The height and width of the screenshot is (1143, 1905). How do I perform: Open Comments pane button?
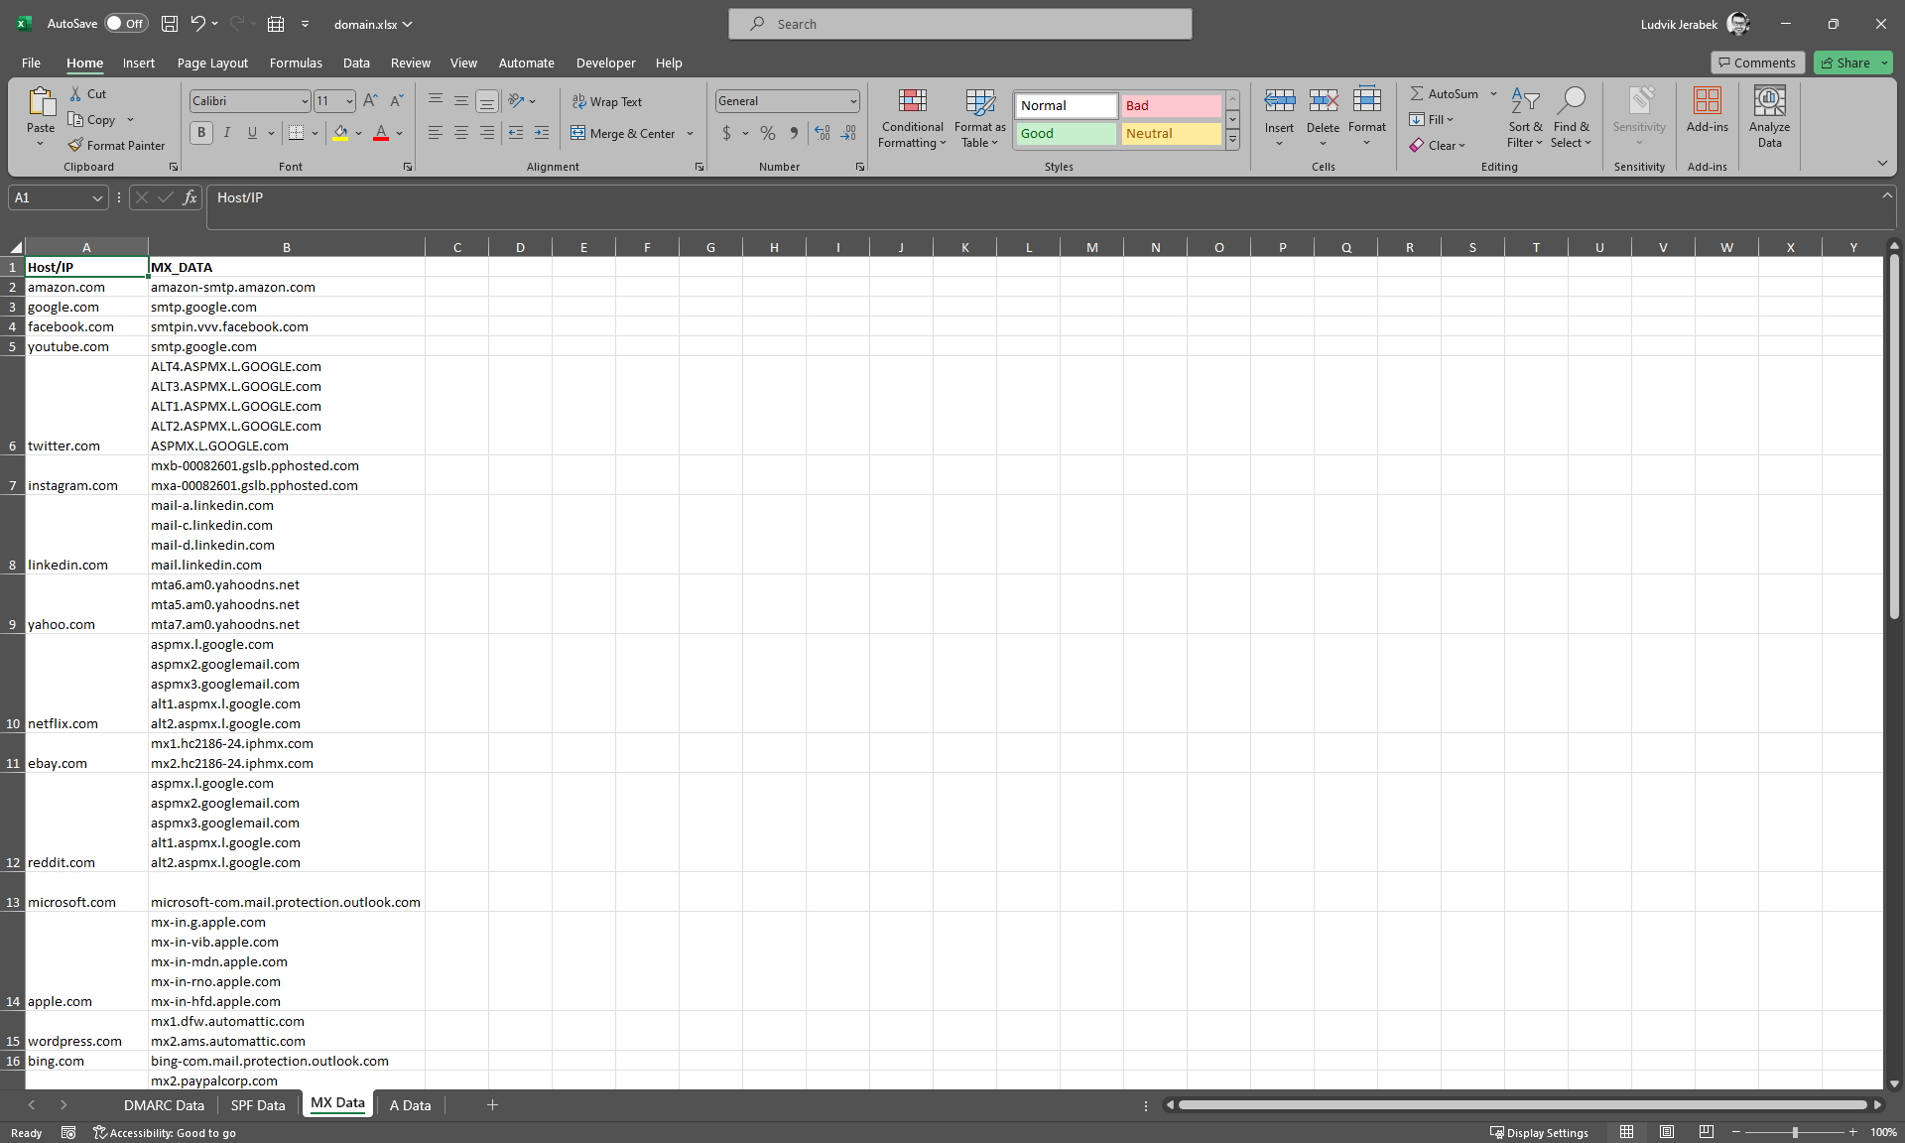[1757, 63]
